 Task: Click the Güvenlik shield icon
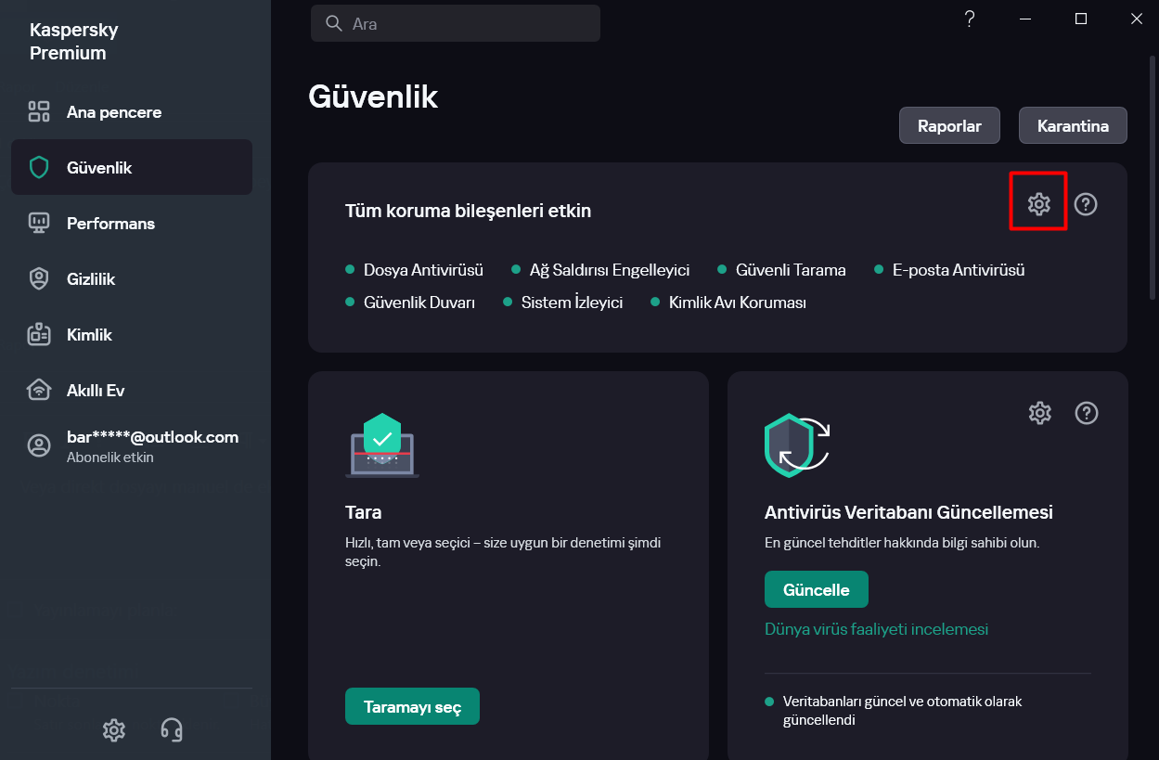pos(39,168)
